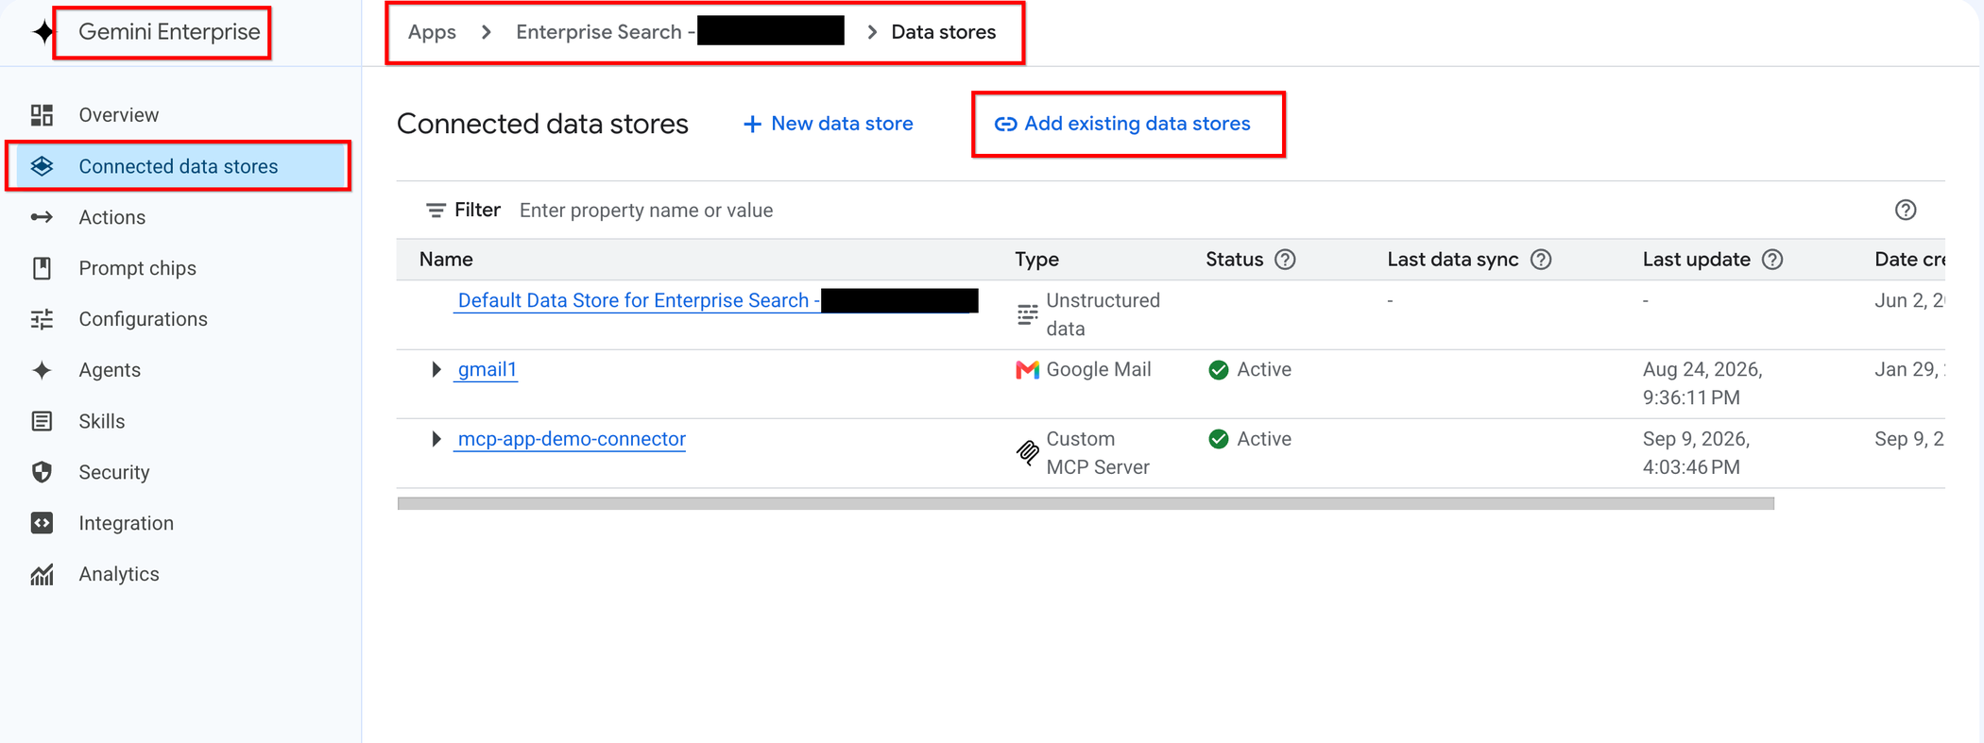This screenshot has width=1984, height=743.
Task: Click the Gemini Enterprise sparkle logo
Action: tap(43, 32)
